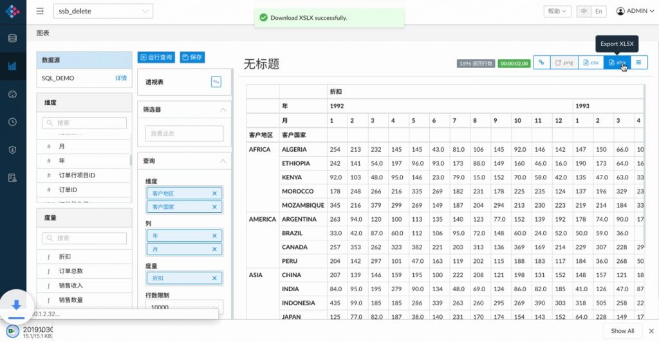Remove 客户地区 from dimensions
Screen dimensions: 659x342
tap(214, 194)
